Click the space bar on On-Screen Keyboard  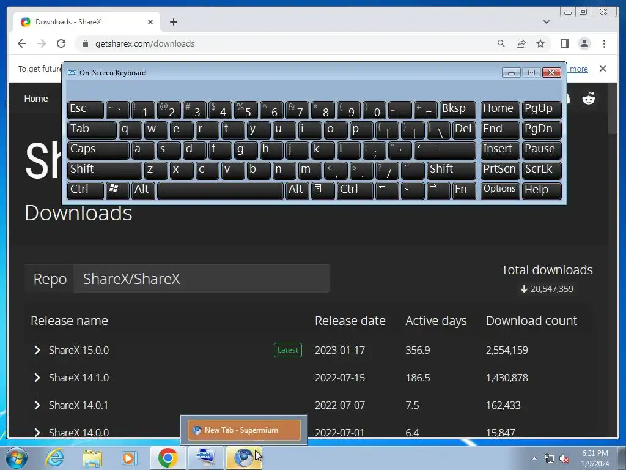pos(220,190)
